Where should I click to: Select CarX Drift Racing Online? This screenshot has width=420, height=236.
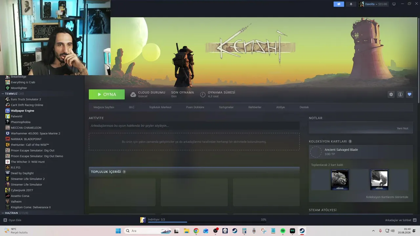pyautogui.click(x=27, y=105)
